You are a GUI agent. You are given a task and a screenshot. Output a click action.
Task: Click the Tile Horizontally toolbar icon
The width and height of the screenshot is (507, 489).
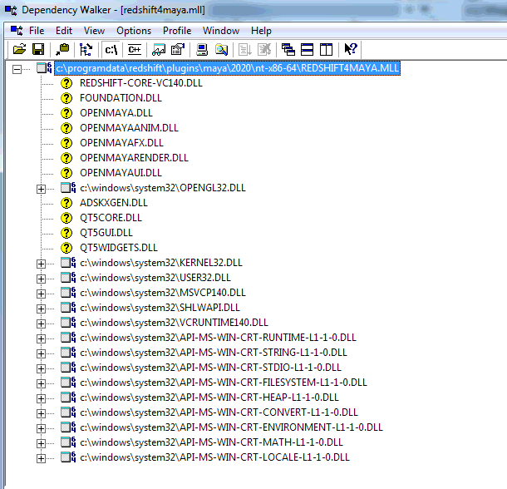307,50
